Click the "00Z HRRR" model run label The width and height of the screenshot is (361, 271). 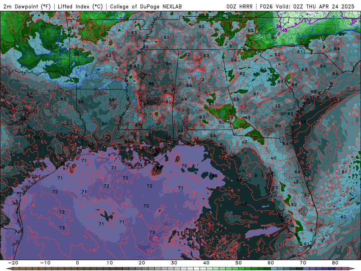(x=240, y=6)
